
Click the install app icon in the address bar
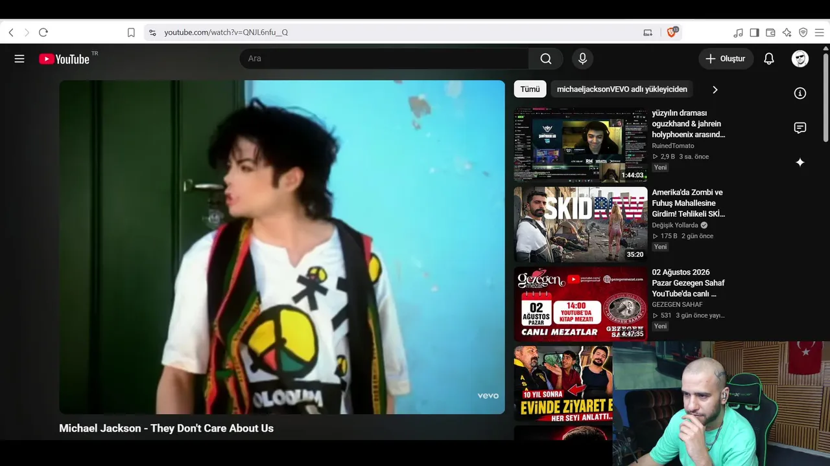(x=648, y=32)
